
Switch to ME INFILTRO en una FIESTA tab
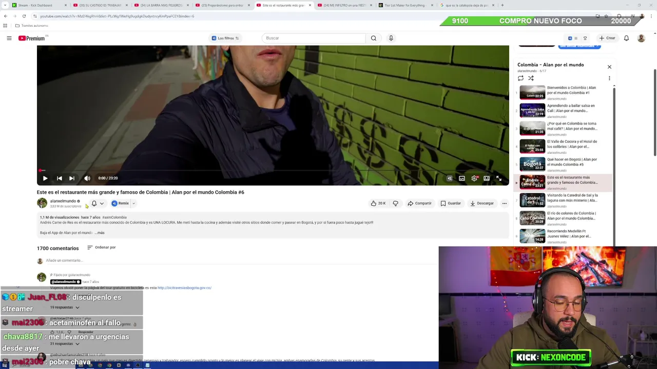(344, 5)
